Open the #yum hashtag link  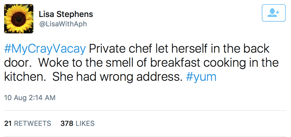[x=201, y=77]
